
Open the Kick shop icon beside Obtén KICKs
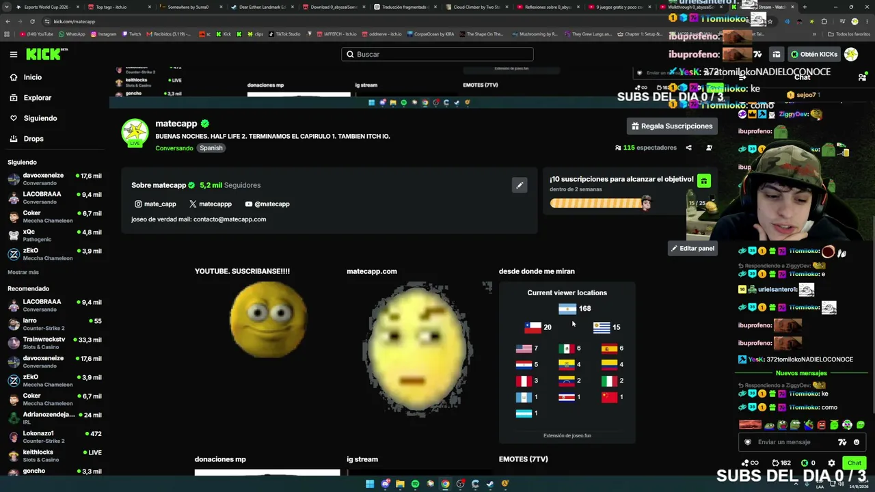coord(777,54)
